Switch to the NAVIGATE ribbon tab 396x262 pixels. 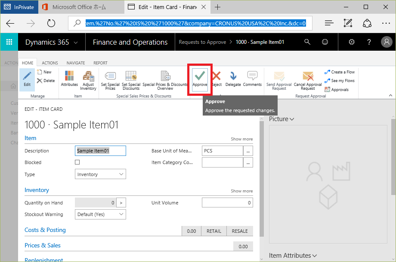[75, 63]
